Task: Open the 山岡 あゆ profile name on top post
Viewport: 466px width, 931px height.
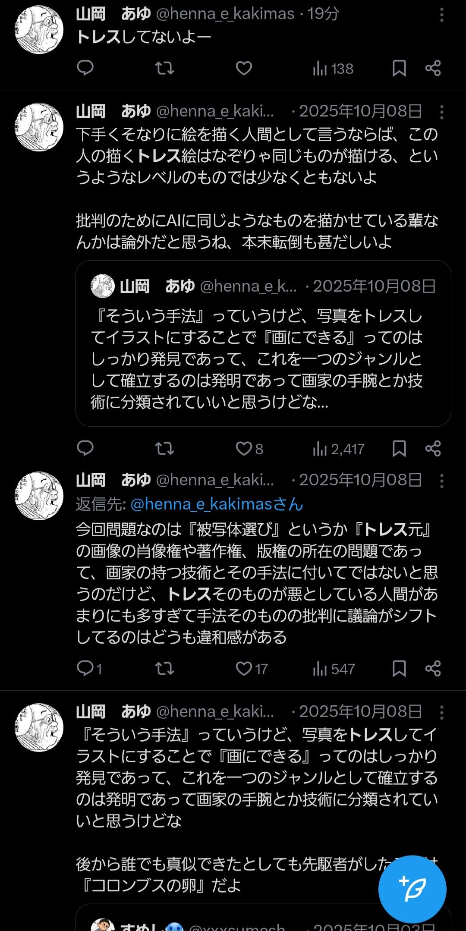Action: click(x=113, y=14)
